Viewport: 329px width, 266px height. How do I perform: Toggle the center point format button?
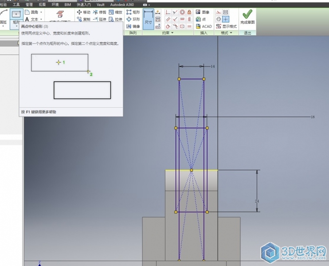pos(226,20)
